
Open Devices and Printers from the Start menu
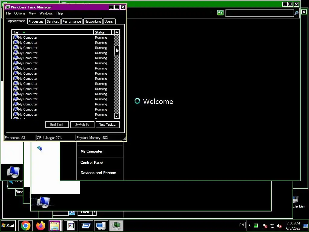(98, 172)
